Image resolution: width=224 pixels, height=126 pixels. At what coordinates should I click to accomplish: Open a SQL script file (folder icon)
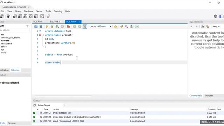[x=36, y=27]
